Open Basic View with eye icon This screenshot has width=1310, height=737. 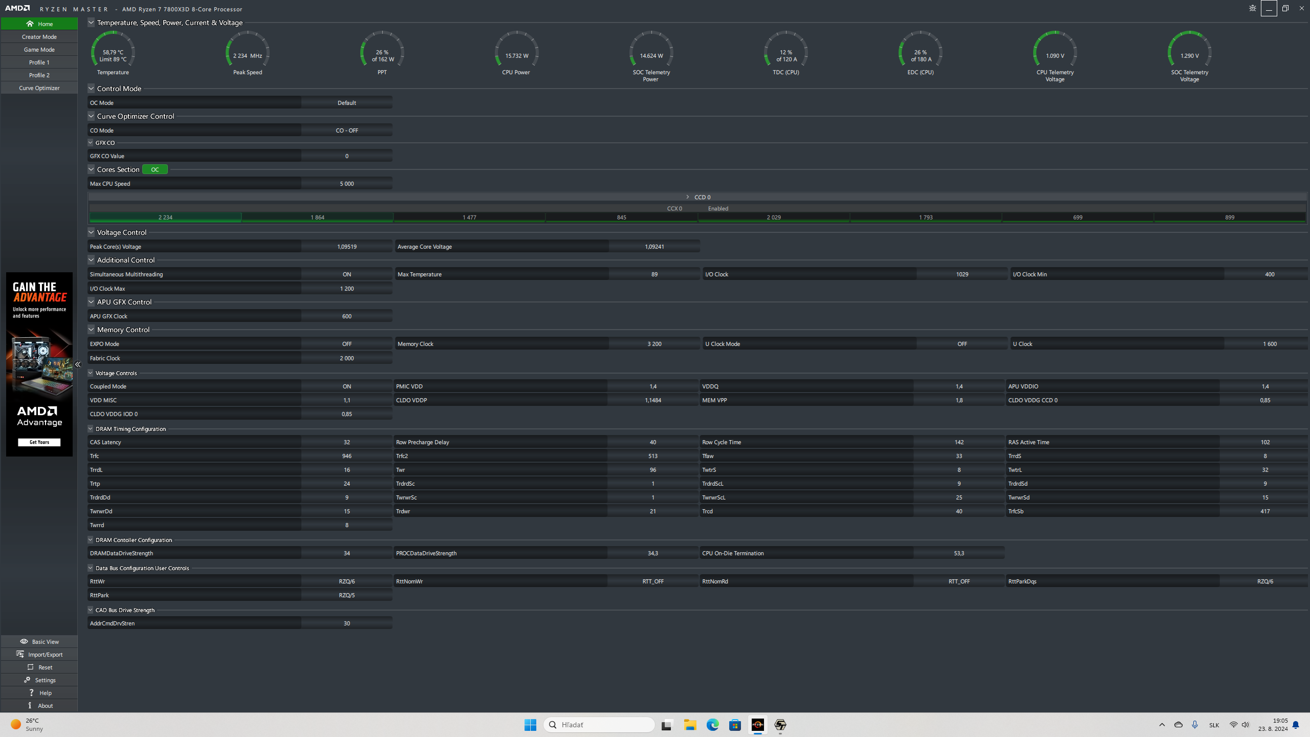24,641
